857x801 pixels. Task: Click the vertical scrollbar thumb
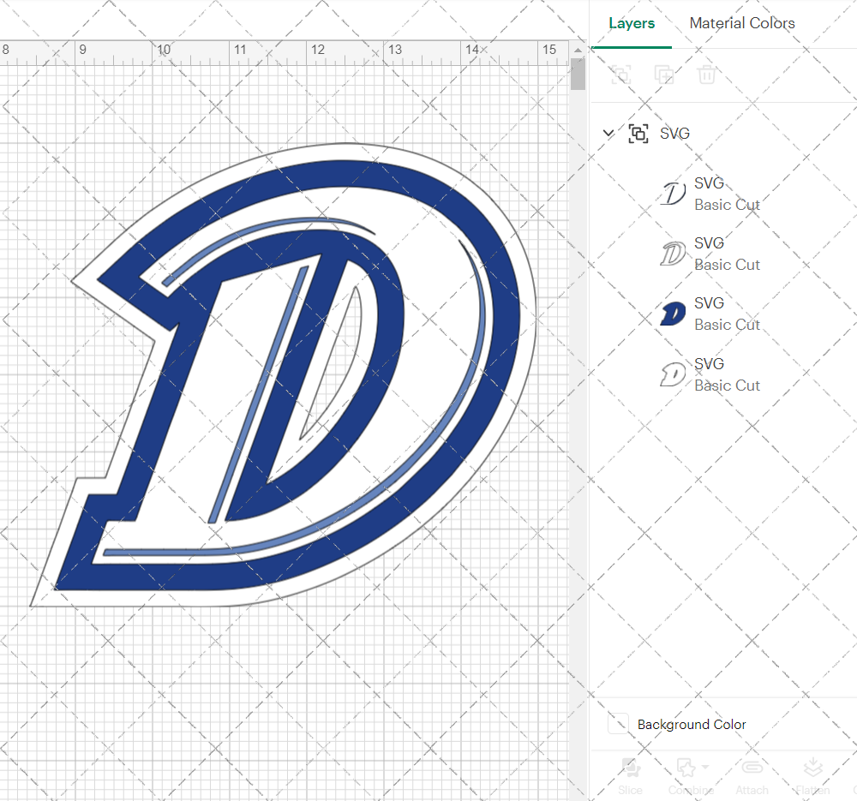coord(578,75)
